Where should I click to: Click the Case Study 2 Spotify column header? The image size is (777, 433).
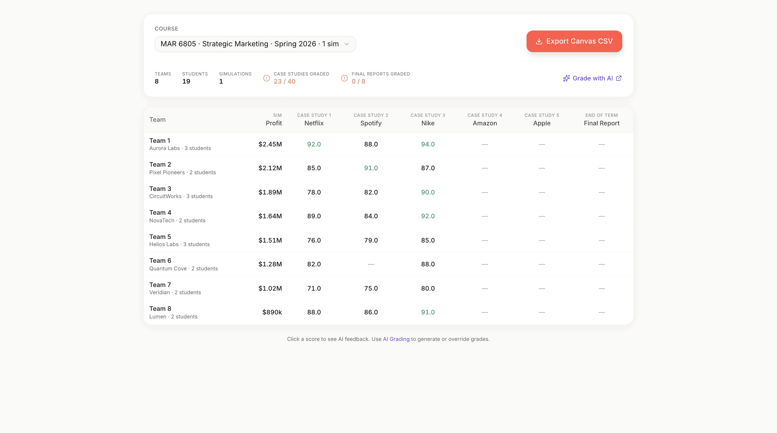pos(371,120)
